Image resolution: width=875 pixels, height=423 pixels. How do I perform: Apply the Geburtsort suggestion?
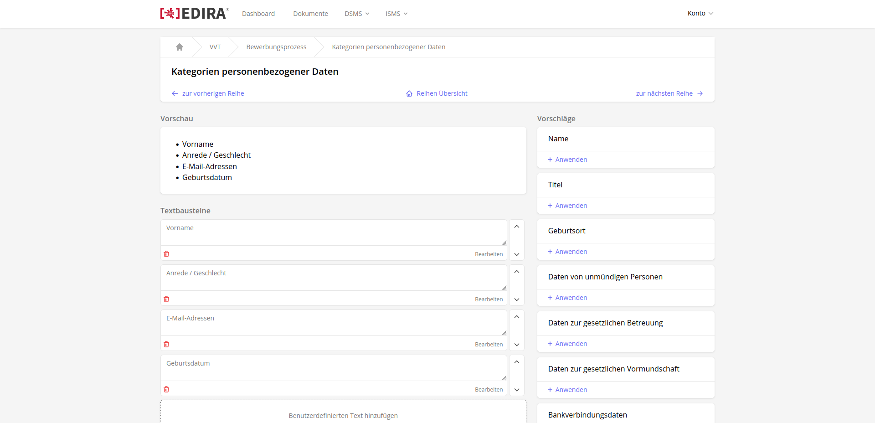click(x=567, y=252)
